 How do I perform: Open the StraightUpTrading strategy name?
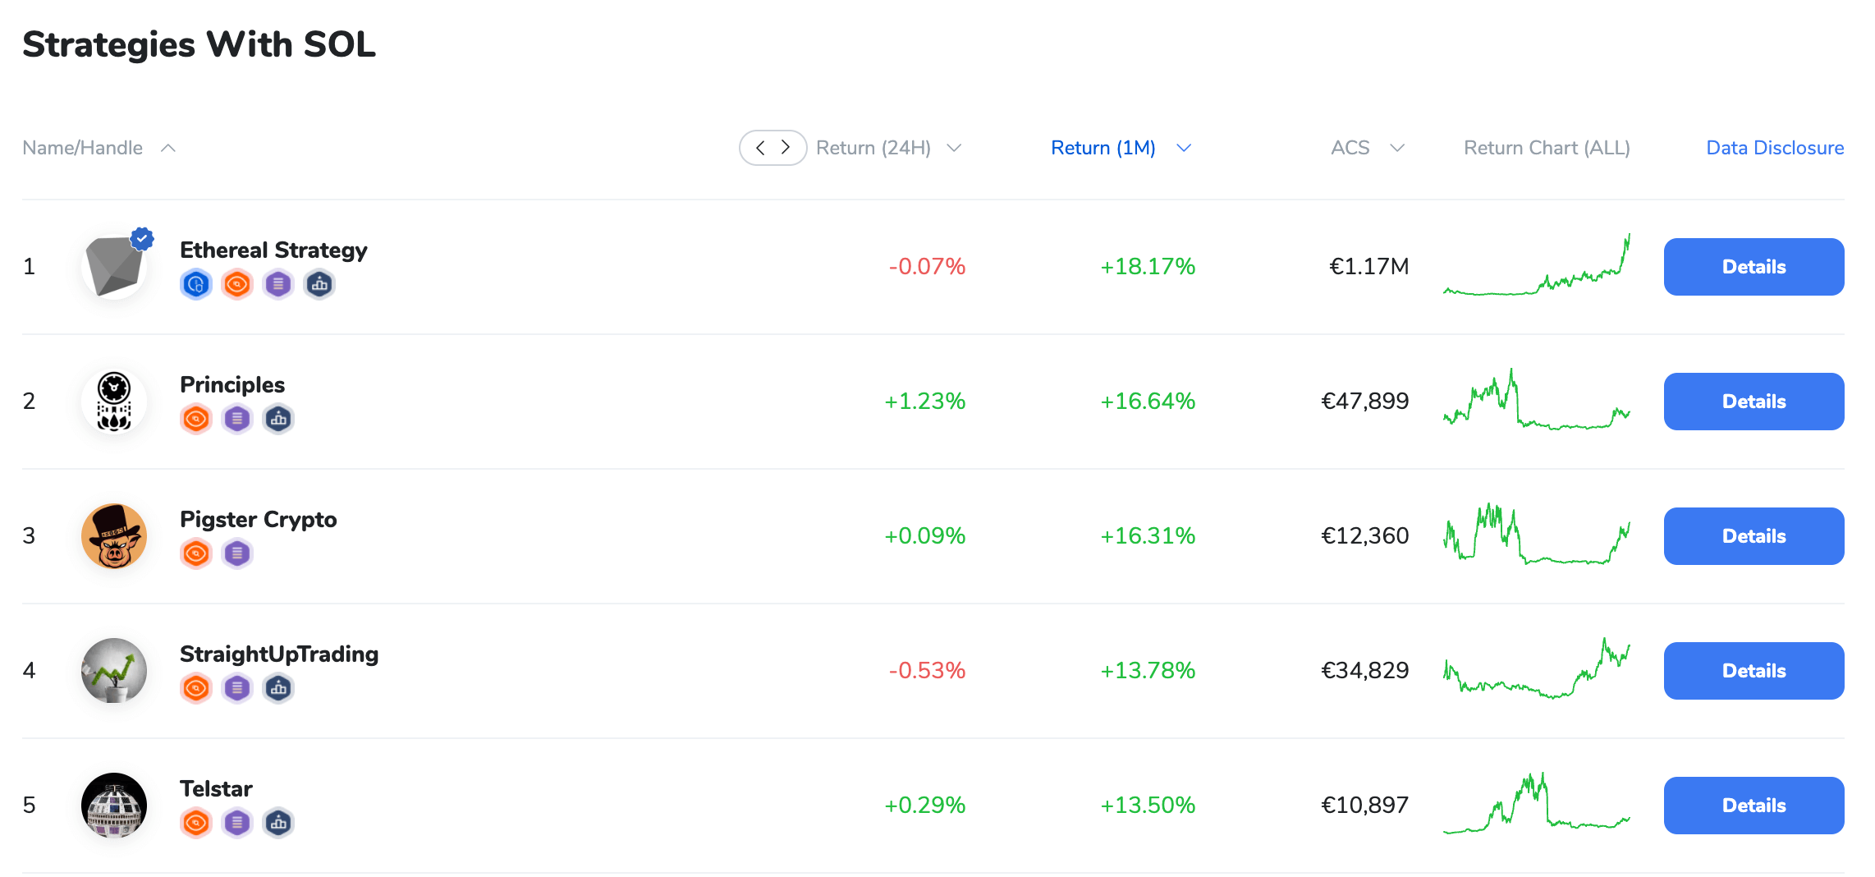point(279,654)
